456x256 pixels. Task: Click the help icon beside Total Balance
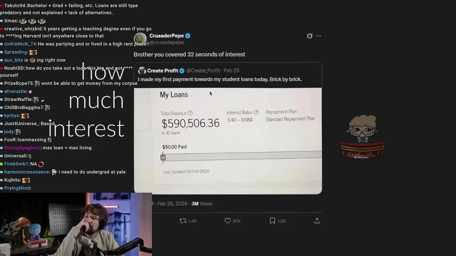click(x=190, y=113)
